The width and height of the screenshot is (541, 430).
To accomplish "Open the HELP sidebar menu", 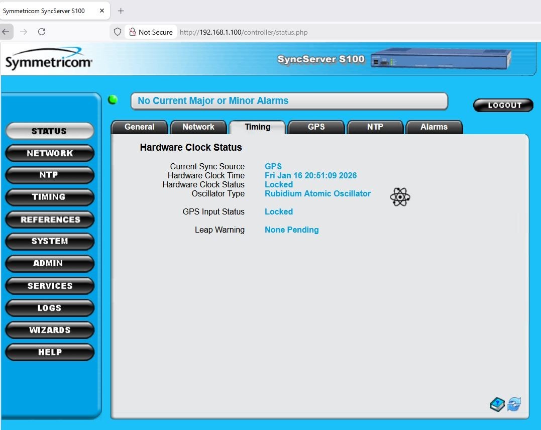I will pos(50,352).
